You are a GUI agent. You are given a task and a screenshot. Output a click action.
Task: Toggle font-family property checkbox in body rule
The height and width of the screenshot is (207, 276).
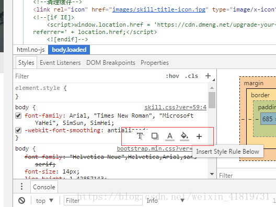18,116
